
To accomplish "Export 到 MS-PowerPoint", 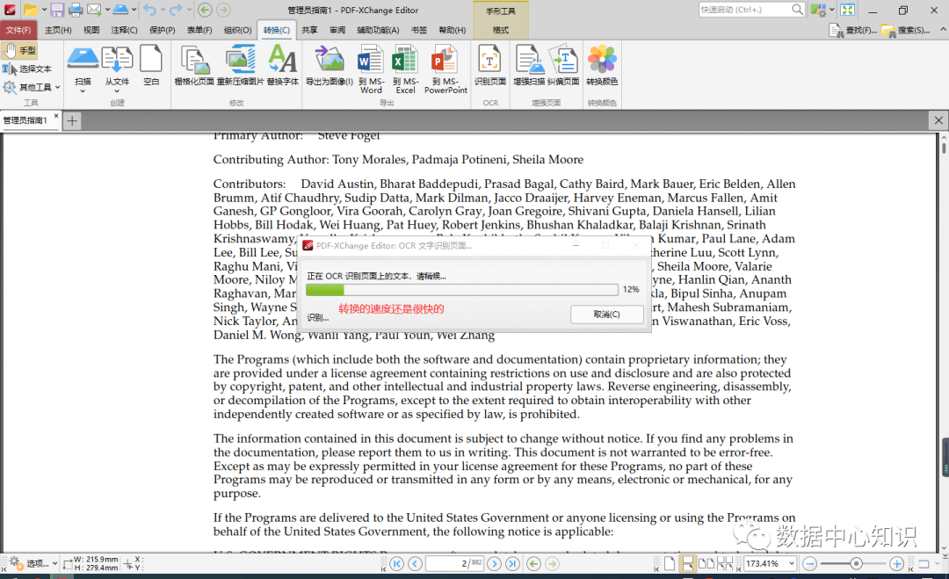I will 446,69.
